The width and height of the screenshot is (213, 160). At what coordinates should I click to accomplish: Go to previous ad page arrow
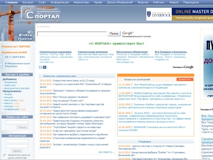click(40, 67)
